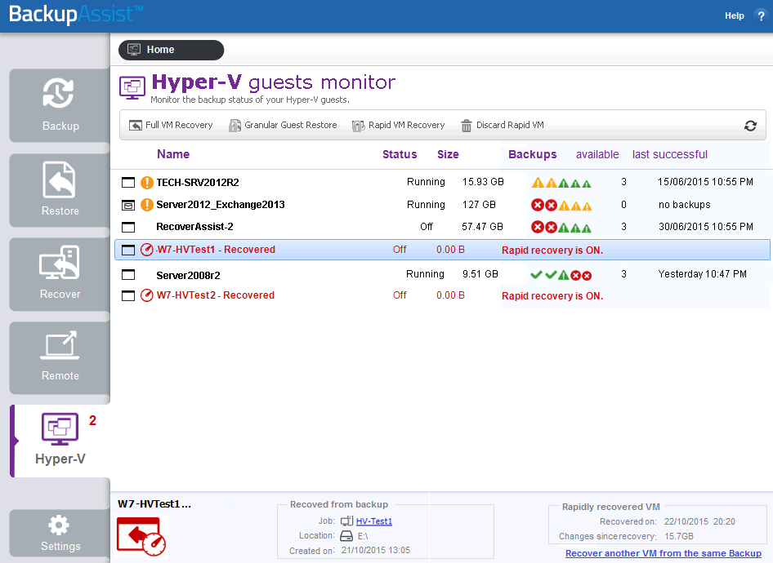The height and width of the screenshot is (563, 773).
Task: Select the W7-HVTest1 - Recovered row
Action: 442,250
